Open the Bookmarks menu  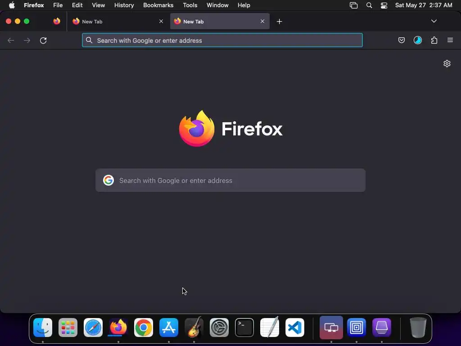point(158,5)
